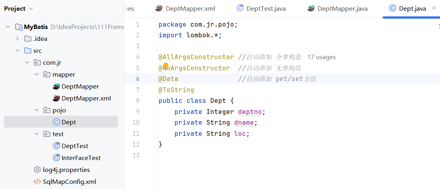Image resolution: width=440 pixels, height=189 pixels.
Task: Click the dname field name
Action: 244,123
